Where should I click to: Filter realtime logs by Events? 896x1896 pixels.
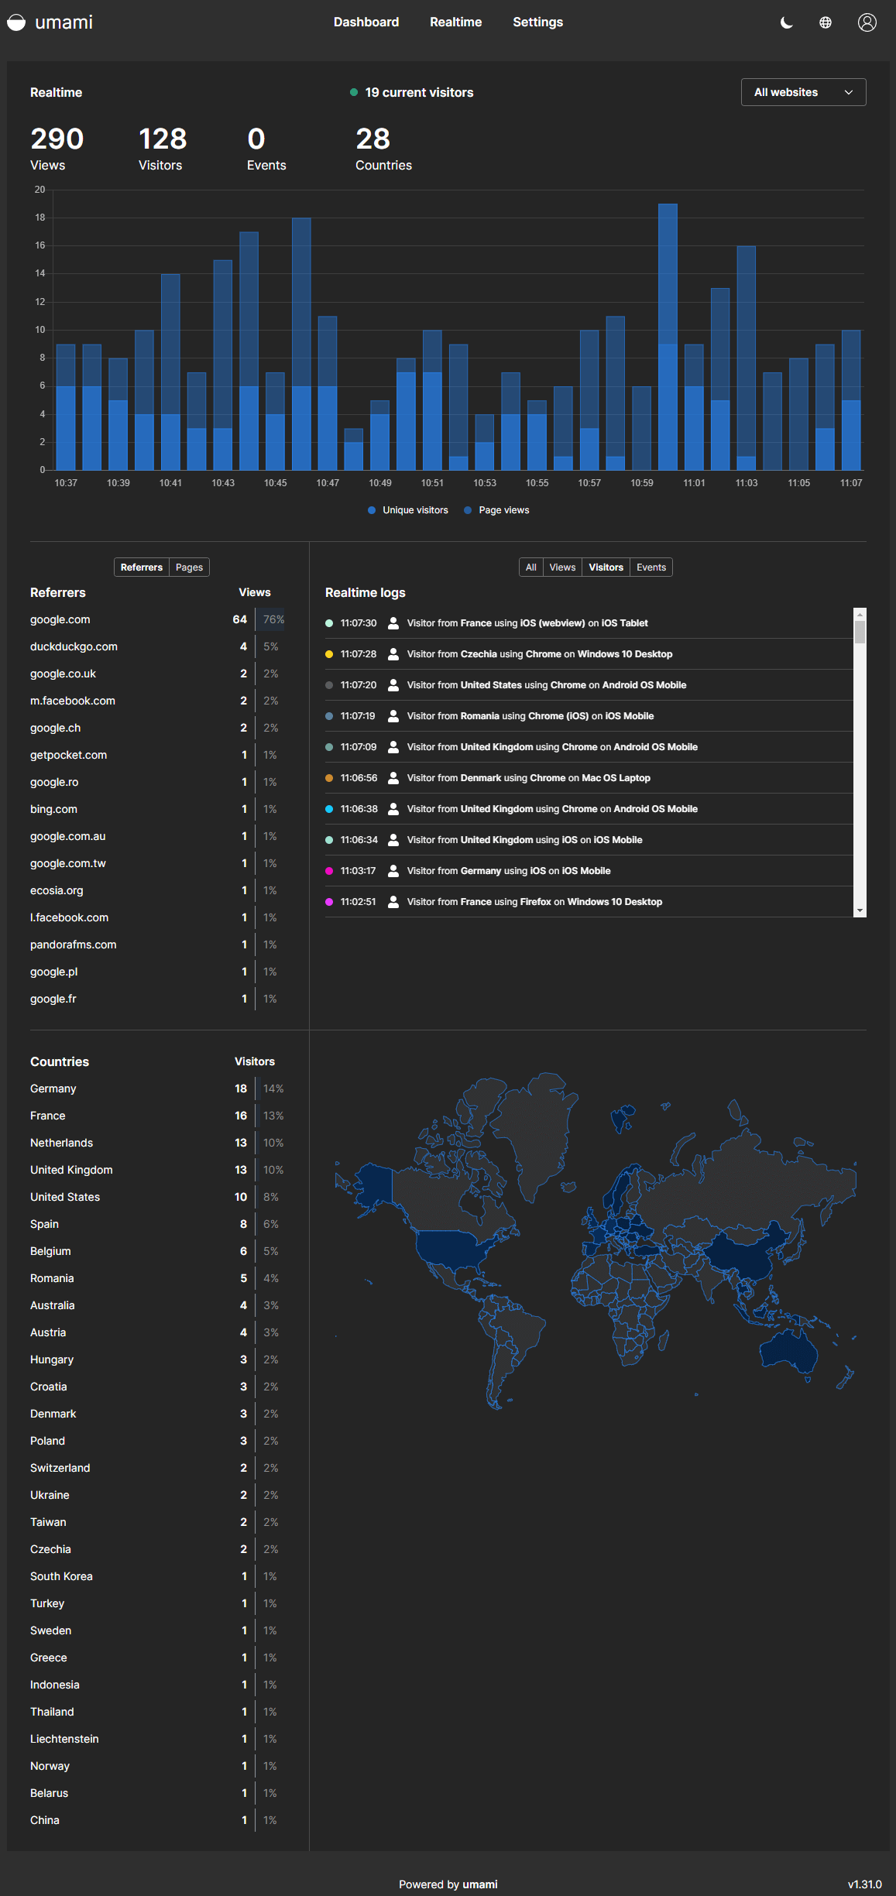(651, 567)
